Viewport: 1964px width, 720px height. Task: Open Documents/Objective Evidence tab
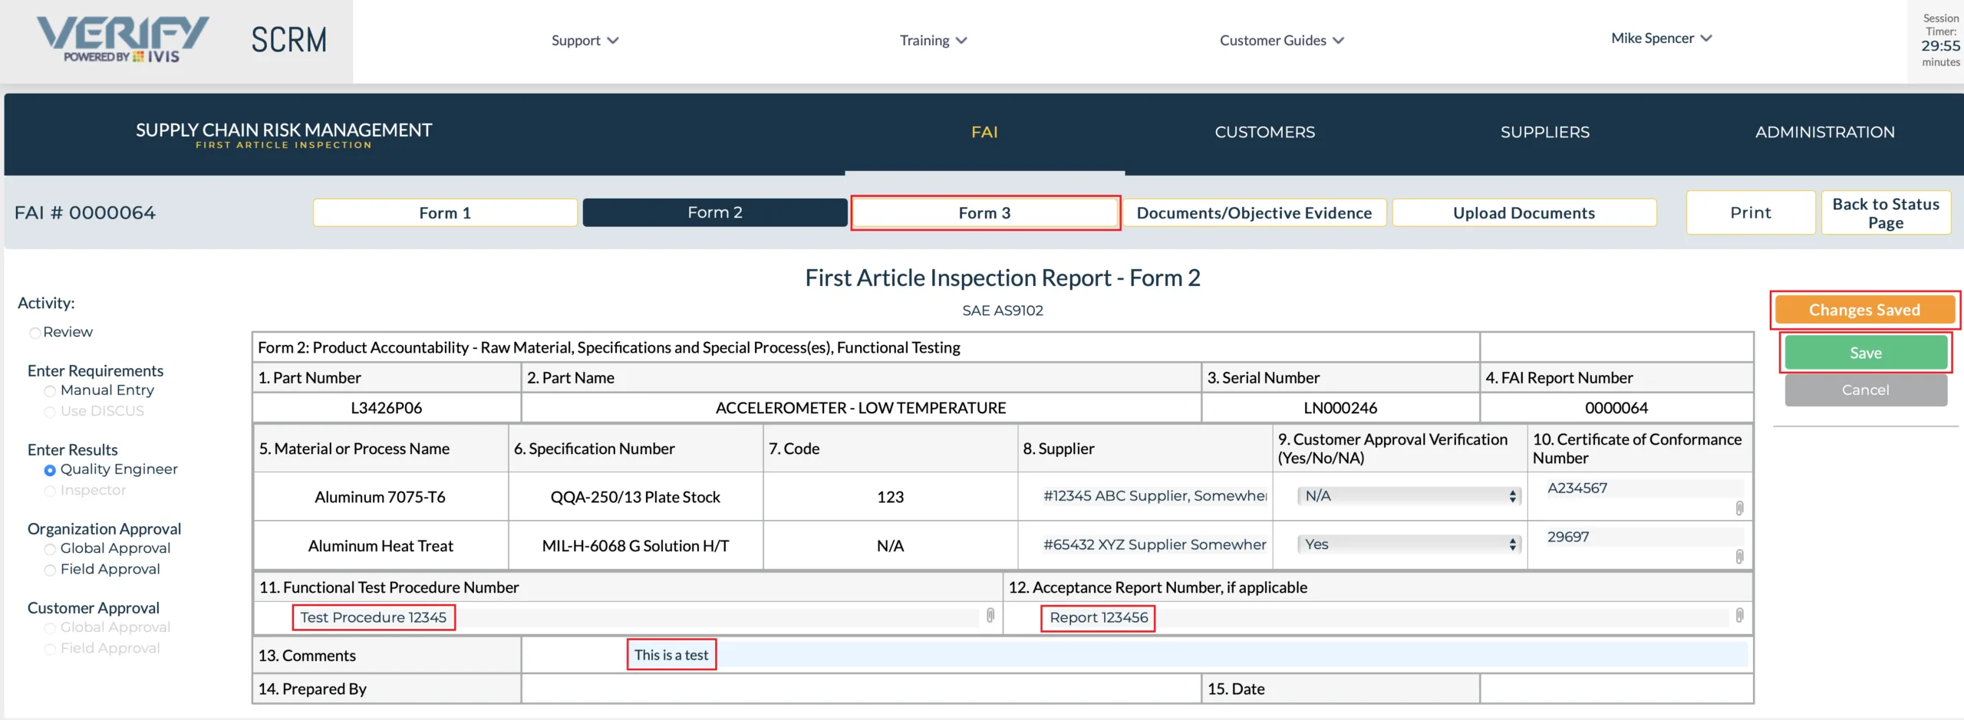click(x=1254, y=212)
